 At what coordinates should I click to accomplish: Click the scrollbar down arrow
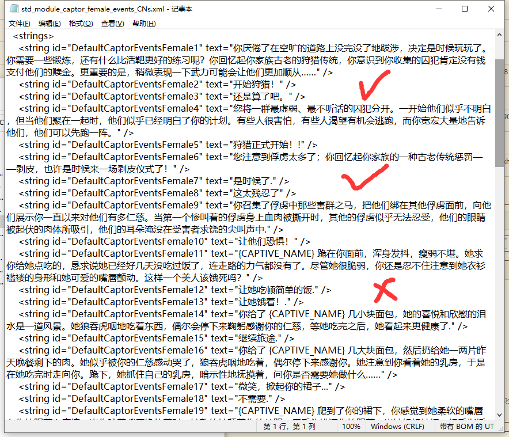[499, 415]
